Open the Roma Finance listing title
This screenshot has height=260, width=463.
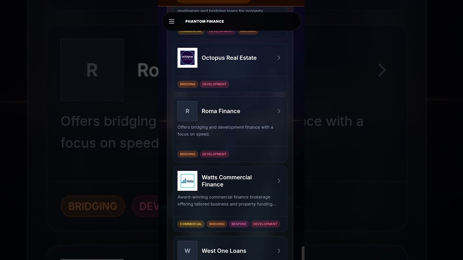[x=221, y=111]
